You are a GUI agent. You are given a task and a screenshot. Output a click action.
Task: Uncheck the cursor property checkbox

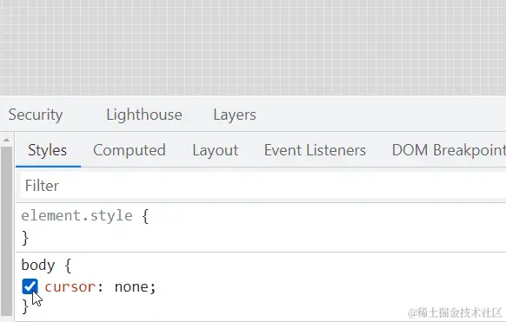click(x=30, y=286)
